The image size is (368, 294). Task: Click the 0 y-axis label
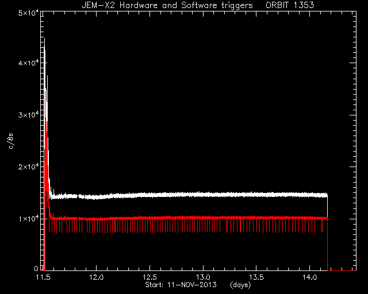click(x=36, y=269)
